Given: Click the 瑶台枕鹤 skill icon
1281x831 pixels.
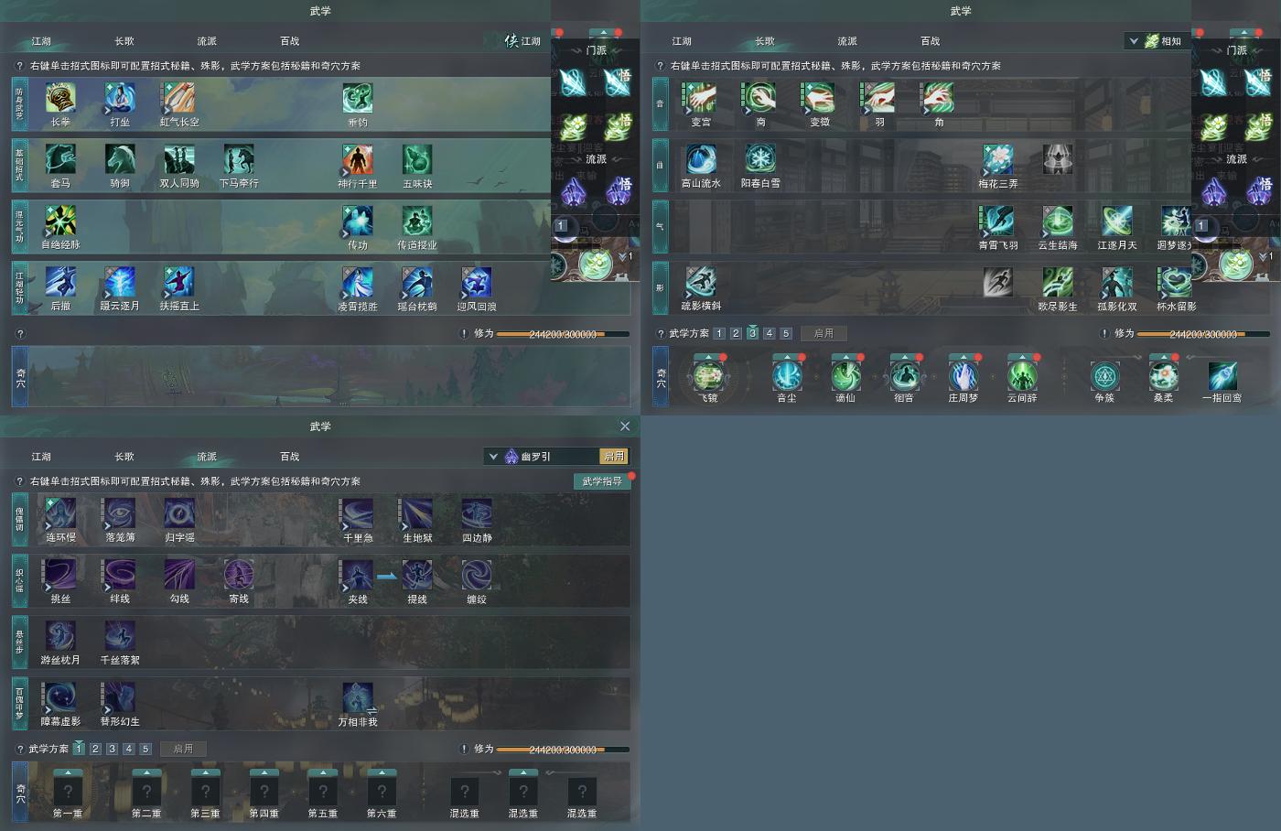Looking at the screenshot, I should 417,282.
